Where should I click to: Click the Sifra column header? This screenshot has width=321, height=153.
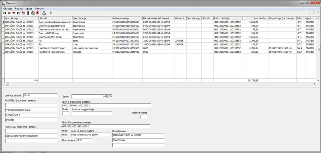coord(301,18)
